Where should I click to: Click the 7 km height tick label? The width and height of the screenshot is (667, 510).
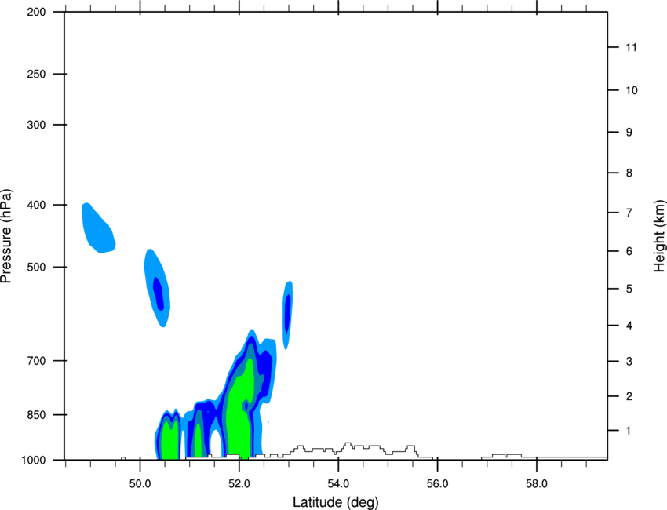point(629,213)
